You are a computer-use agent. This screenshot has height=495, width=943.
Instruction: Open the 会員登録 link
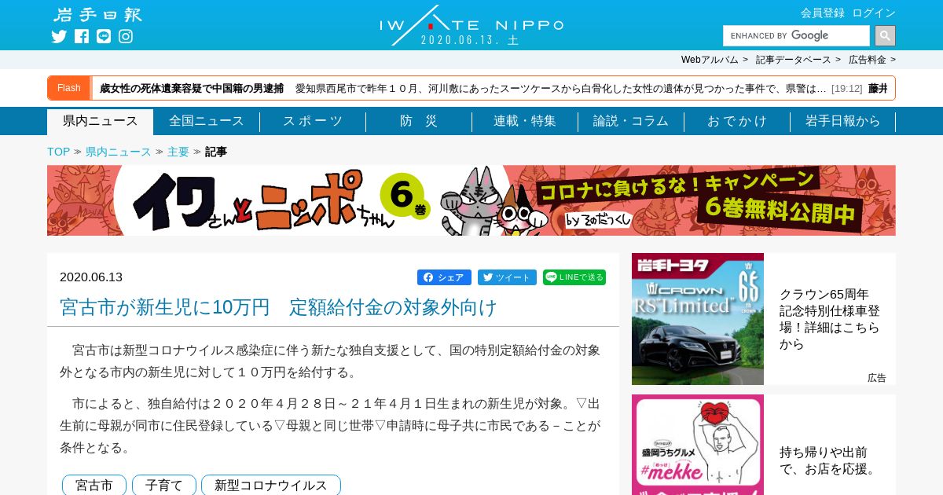(823, 13)
